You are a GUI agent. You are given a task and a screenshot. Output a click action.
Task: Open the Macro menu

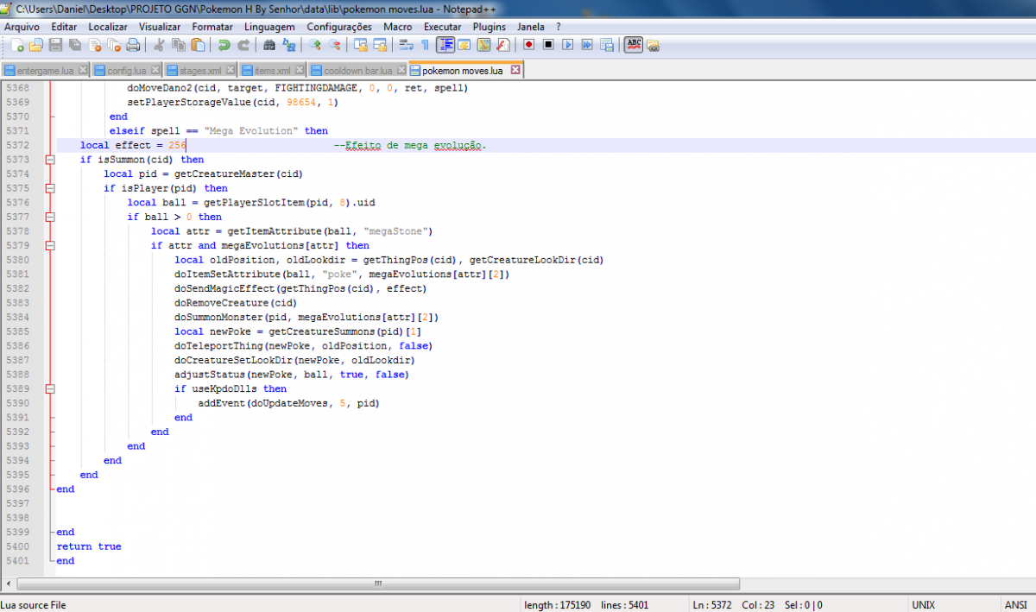(398, 27)
